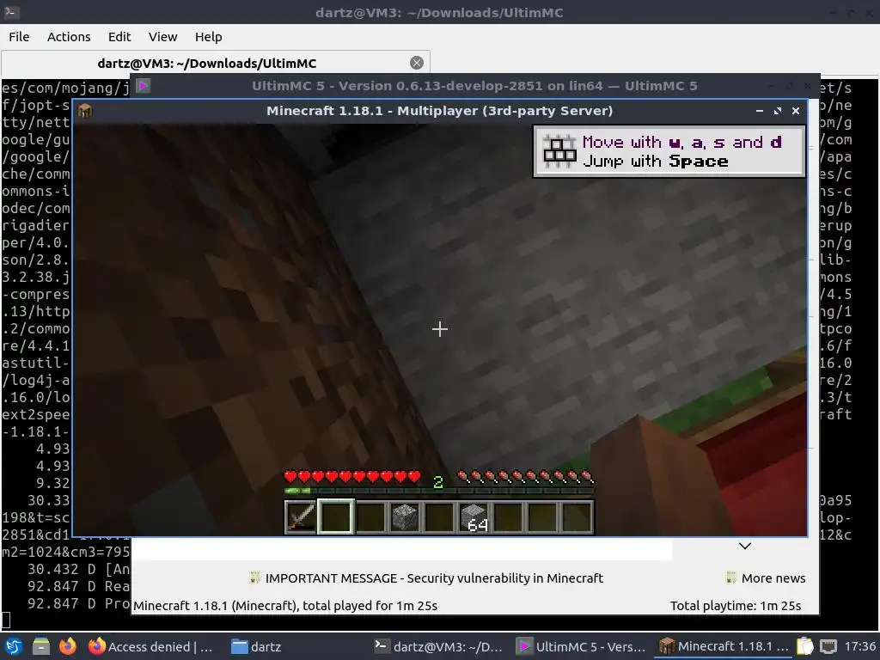The height and width of the screenshot is (660, 880).
Task: Click the 17:36 taskbar clock
Action: tap(859, 646)
